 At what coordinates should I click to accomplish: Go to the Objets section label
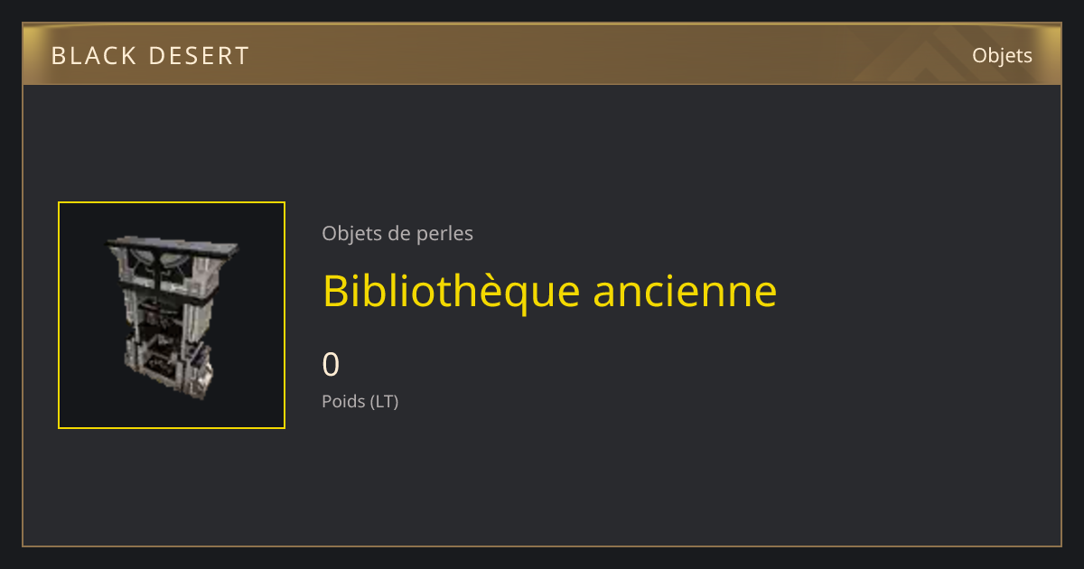(x=1002, y=55)
